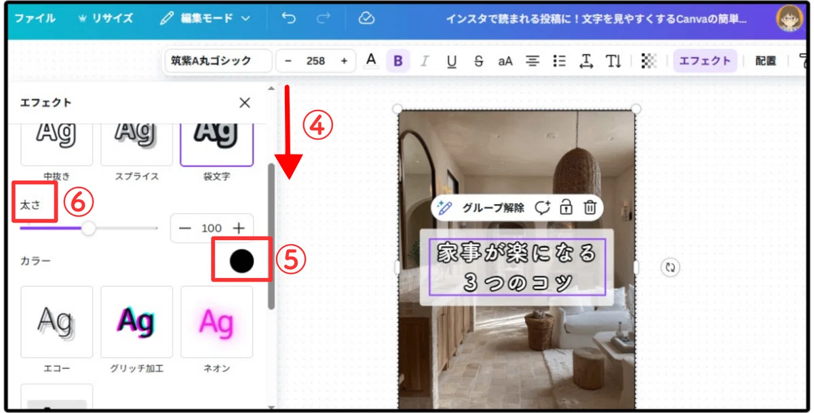Open letter and line spacing options
This screenshot has height=413, width=814.
tap(587, 61)
